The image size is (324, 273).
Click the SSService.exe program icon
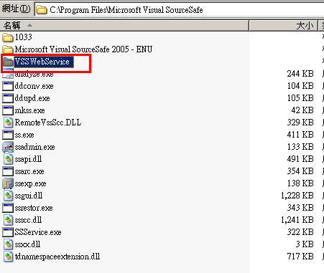[x=8, y=232]
